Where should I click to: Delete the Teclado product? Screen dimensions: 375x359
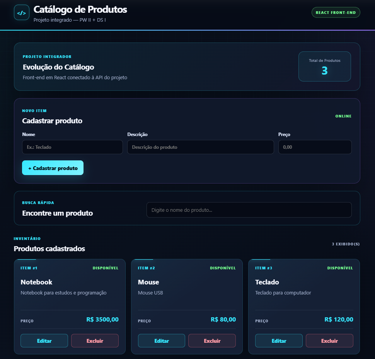(x=329, y=340)
